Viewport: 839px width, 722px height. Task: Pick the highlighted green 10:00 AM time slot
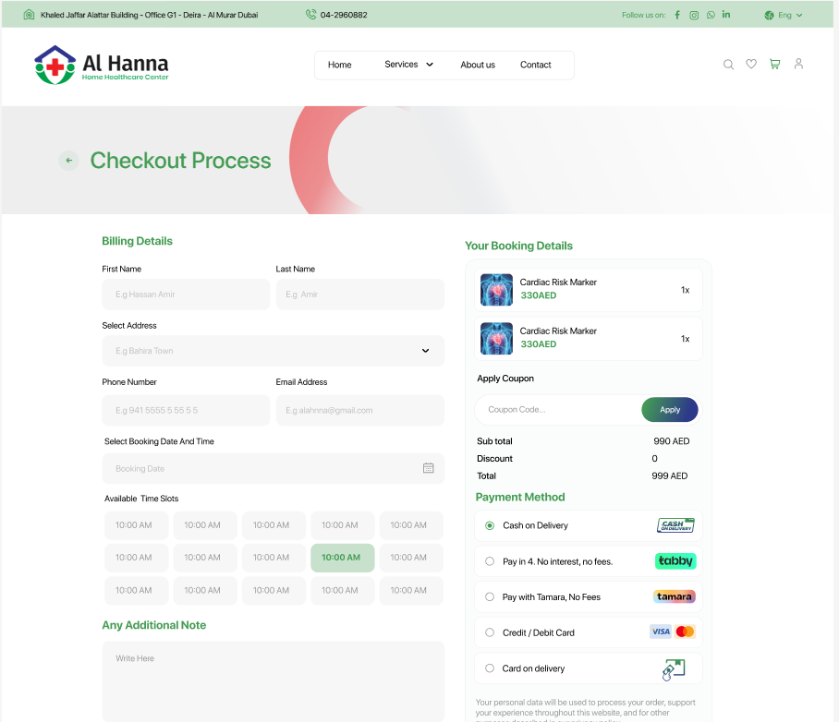click(342, 558)
